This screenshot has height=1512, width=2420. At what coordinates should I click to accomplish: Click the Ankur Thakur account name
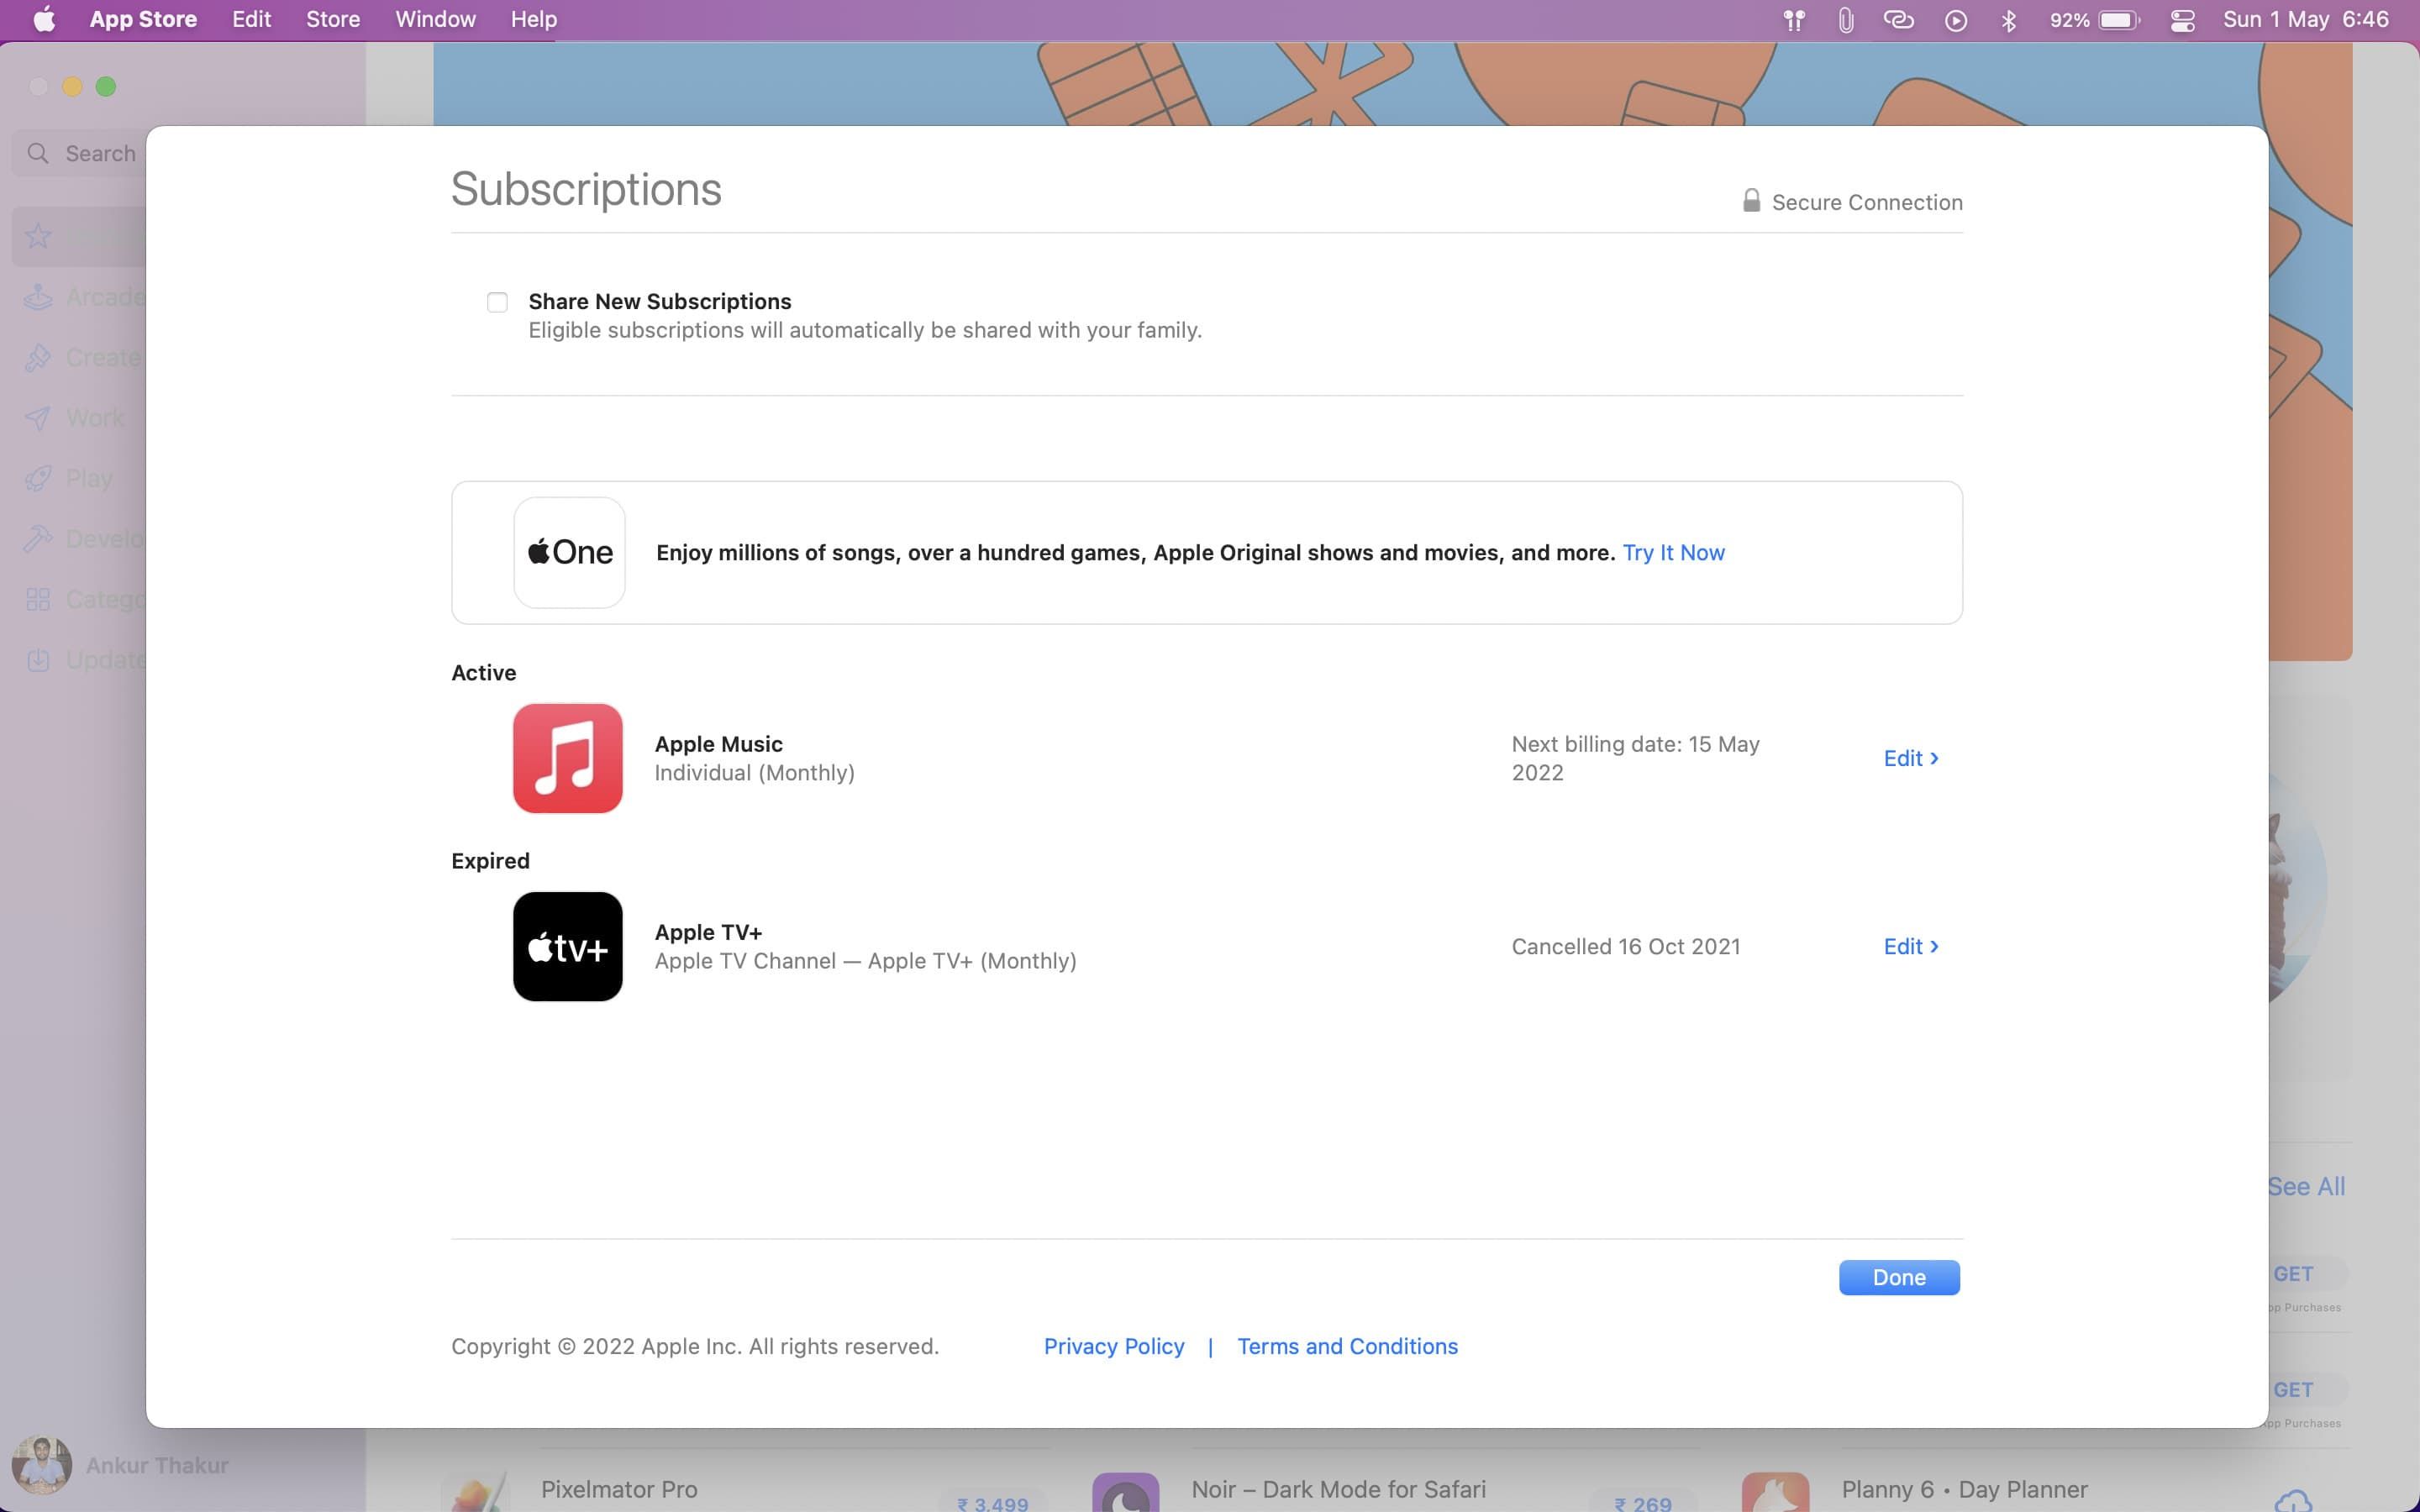pos(157,1465)
